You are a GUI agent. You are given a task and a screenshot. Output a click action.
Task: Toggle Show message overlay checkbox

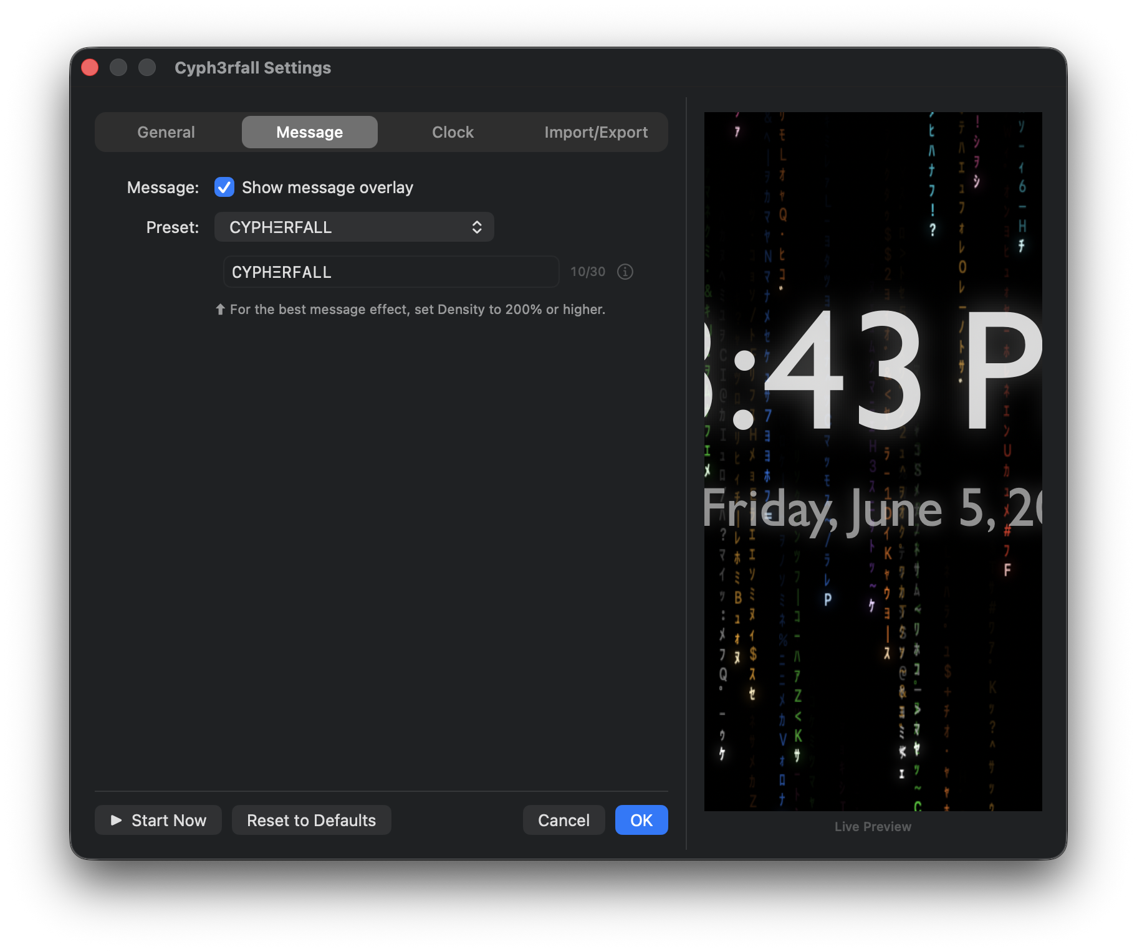tap(224, 187)
